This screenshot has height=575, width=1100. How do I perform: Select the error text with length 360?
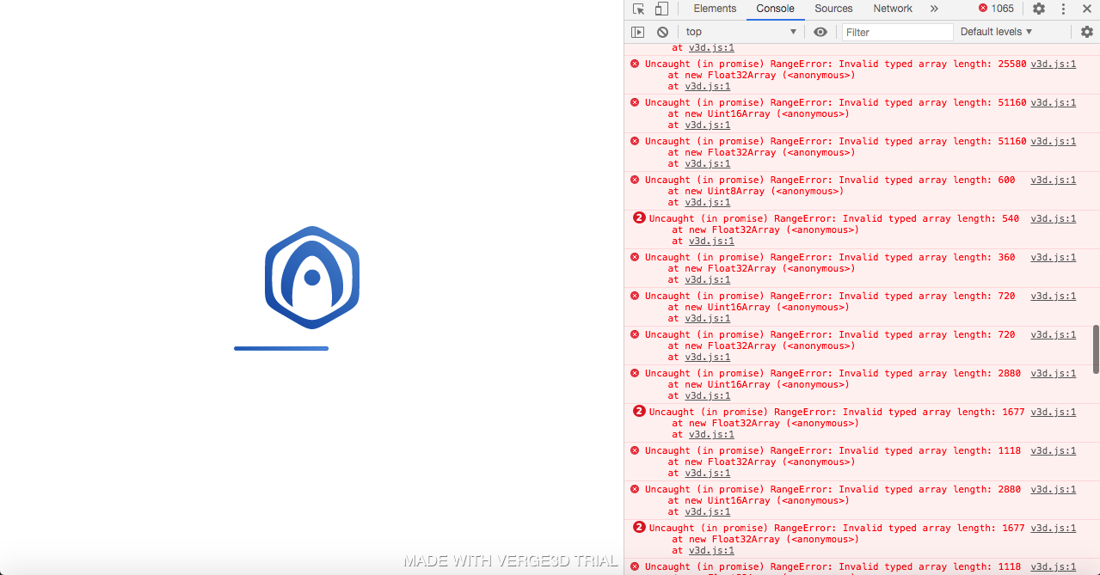pyautogui.click(x=830, y=257)
